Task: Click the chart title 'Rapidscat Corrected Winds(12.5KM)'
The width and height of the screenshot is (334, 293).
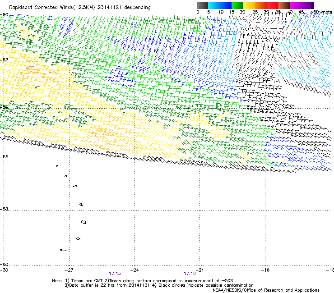Action: tap(52, 8)
